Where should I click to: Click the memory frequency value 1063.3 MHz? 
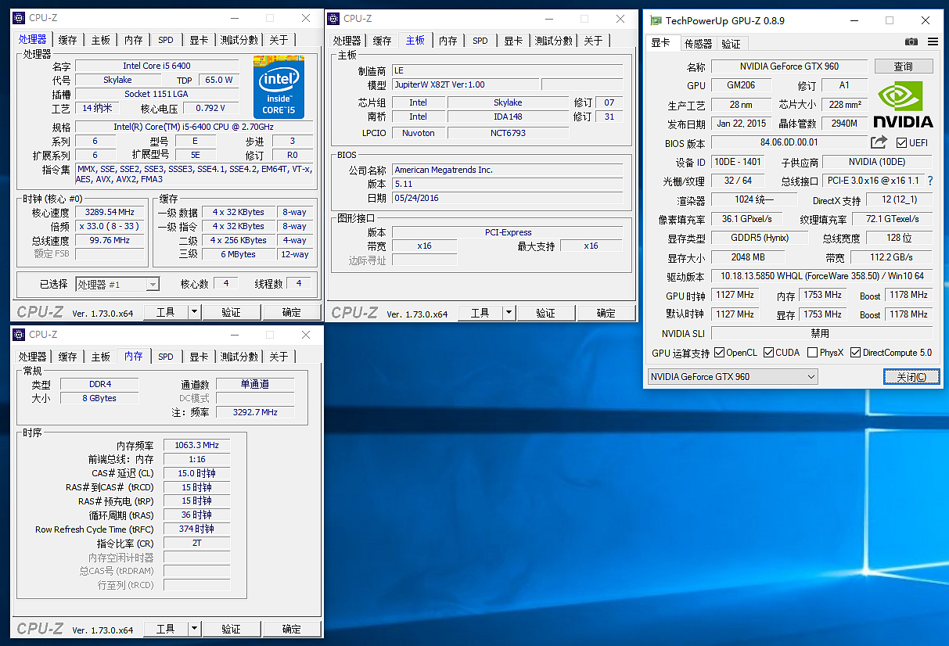196,445
